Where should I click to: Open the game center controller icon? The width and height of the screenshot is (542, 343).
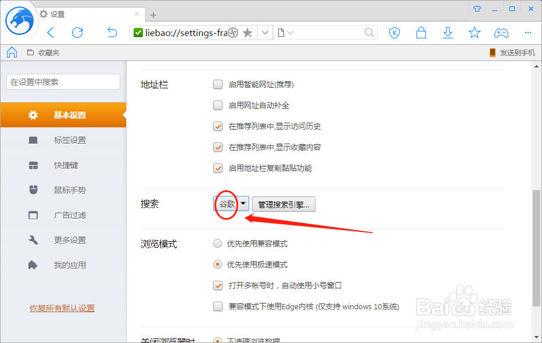coord(501,33)
